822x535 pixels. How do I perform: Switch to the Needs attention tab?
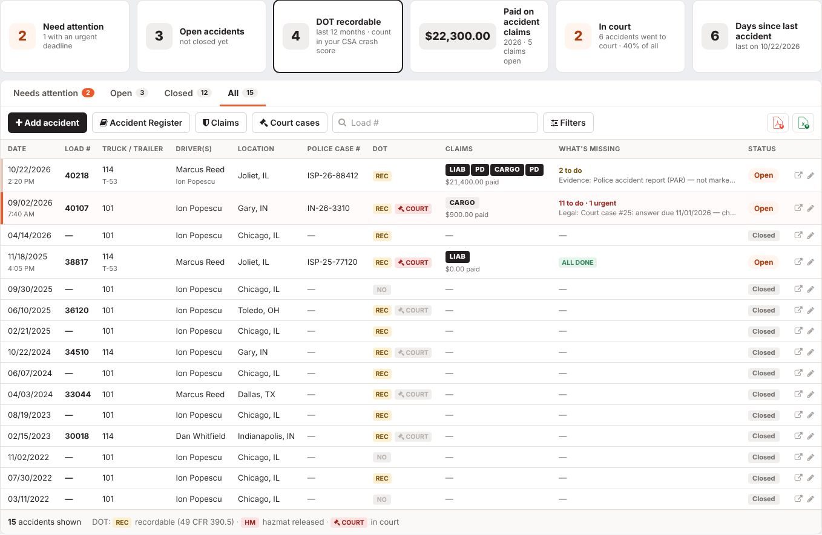pos(53,93)
